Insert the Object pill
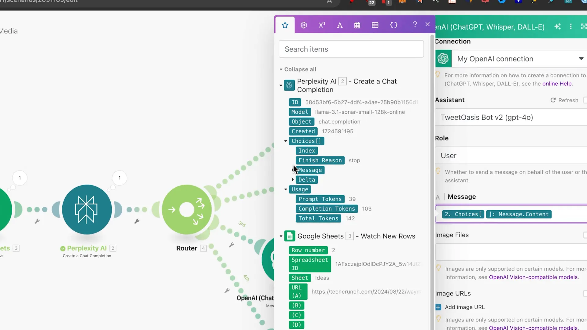The image size is (587, 330). coord(301,122)
